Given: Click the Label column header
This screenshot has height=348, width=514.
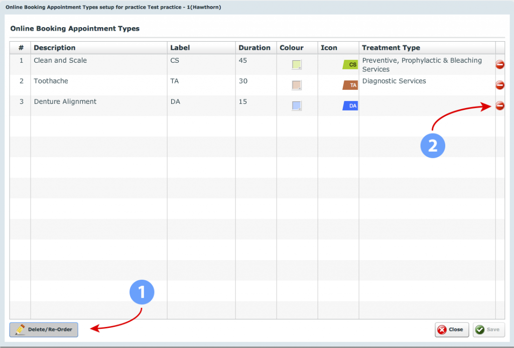Looking at the screenshot, I should tap(201, 48).
